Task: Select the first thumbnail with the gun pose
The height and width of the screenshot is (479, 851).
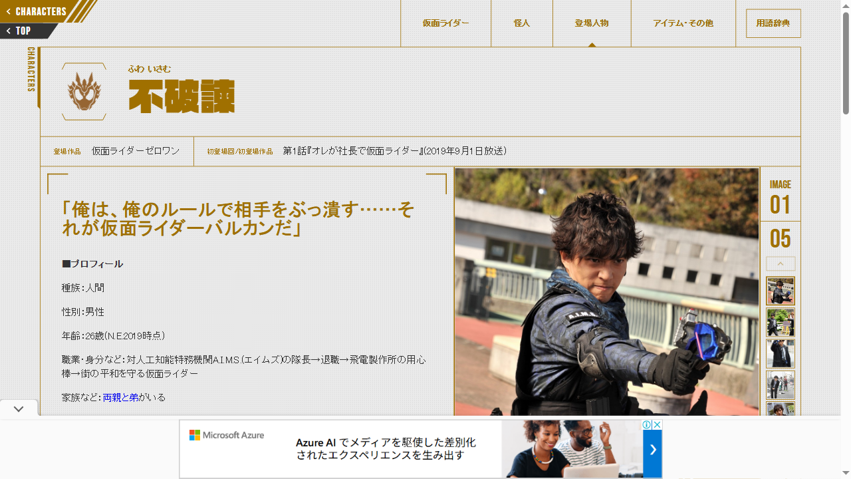Action: tap(781, 291)
